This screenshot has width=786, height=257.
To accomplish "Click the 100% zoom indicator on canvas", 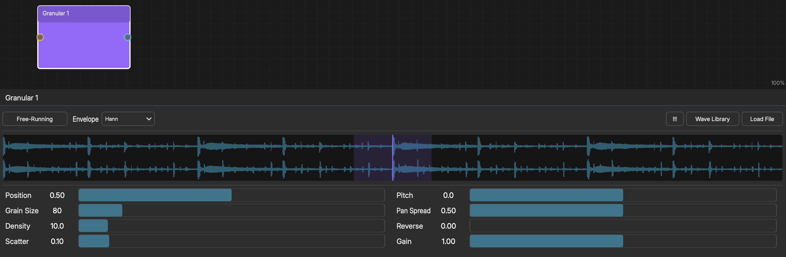I will click(x=777, y=83).
